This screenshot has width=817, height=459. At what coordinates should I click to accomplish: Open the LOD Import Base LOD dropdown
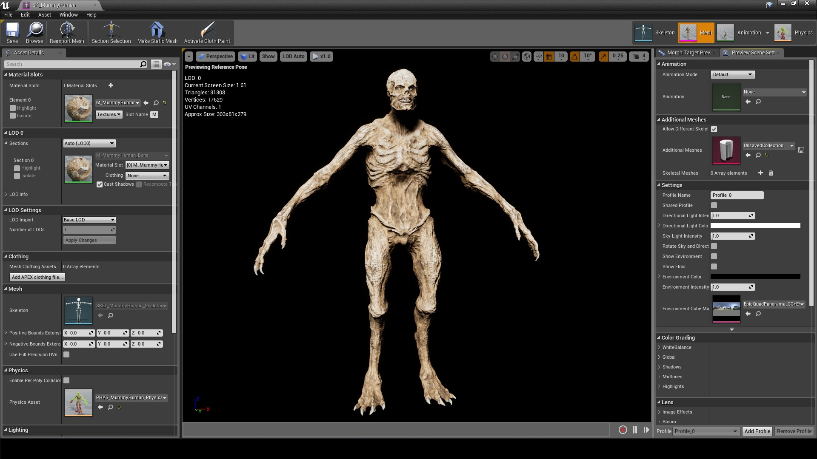coord(89,220)
